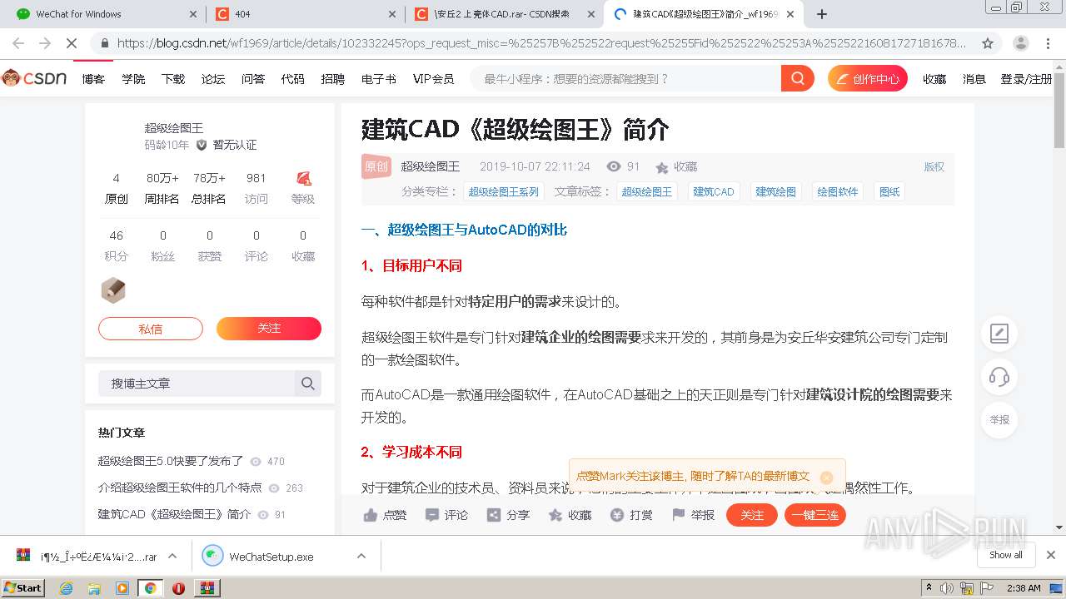Click the 分享 share icon
This screenshot has height=599, width=1066.
pos(494,515)
